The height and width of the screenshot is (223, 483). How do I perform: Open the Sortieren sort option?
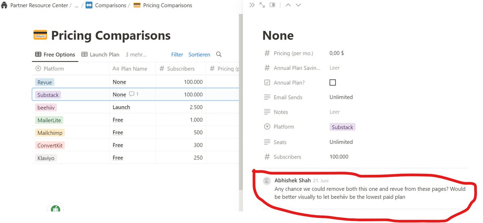[199, 55]
